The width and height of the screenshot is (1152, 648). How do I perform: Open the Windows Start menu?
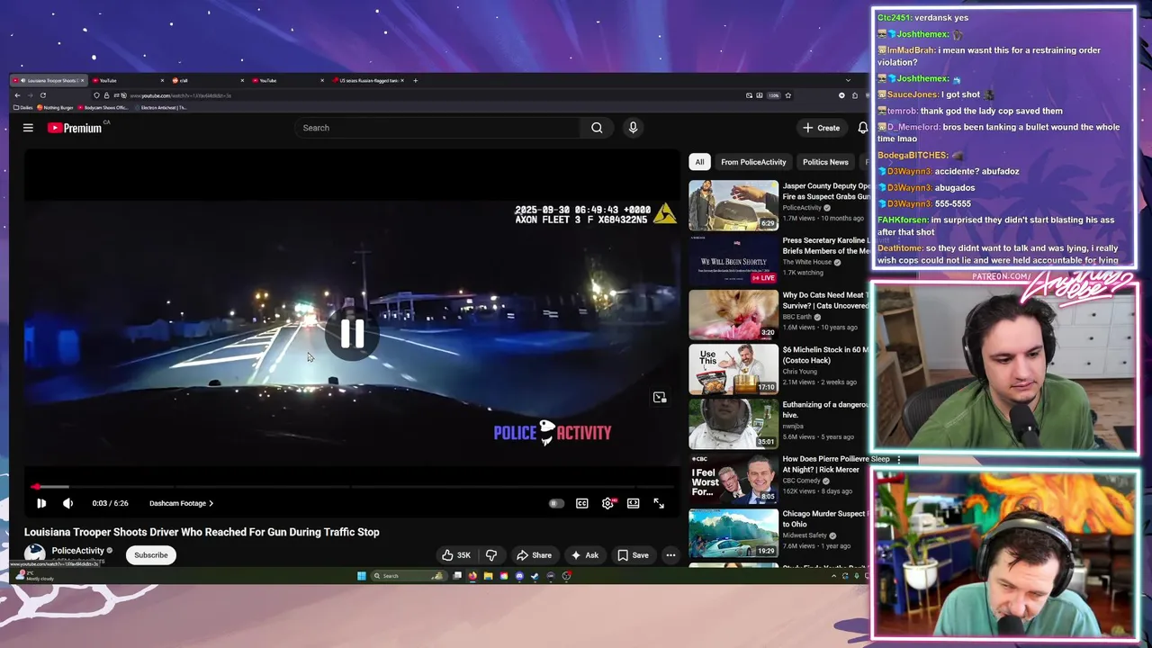tap(362, 576)
